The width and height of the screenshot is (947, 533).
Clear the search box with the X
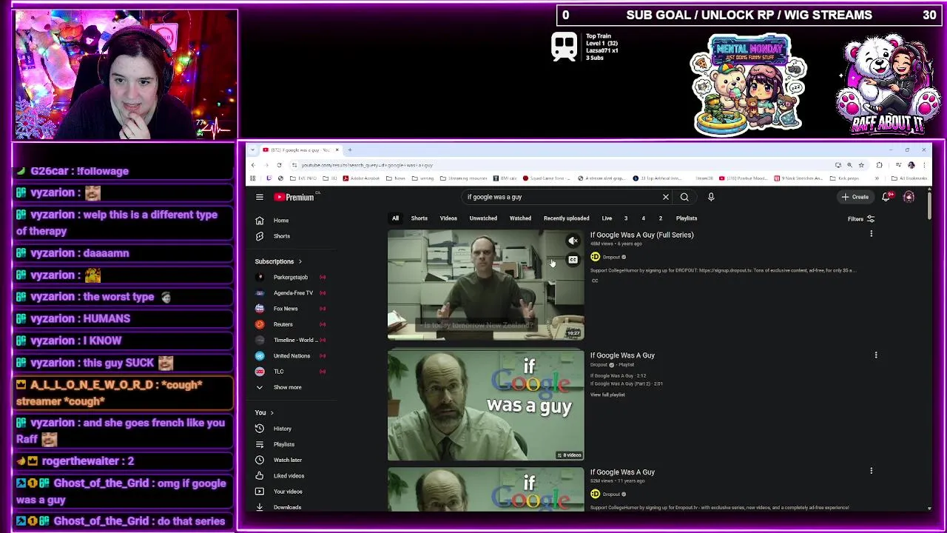pyautogui.click(x=665, y=197)
